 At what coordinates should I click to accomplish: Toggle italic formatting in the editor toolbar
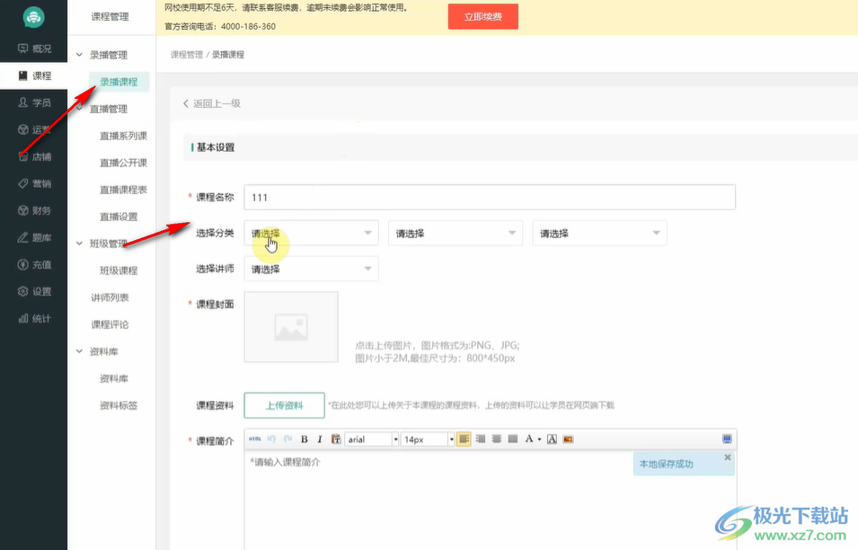tap(321, 439)
